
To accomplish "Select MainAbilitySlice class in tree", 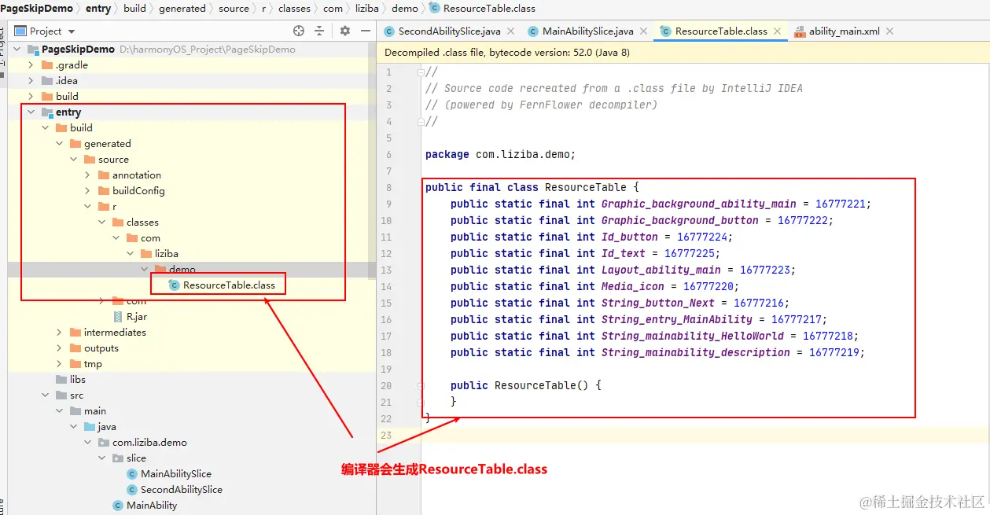I will point(175,474).
